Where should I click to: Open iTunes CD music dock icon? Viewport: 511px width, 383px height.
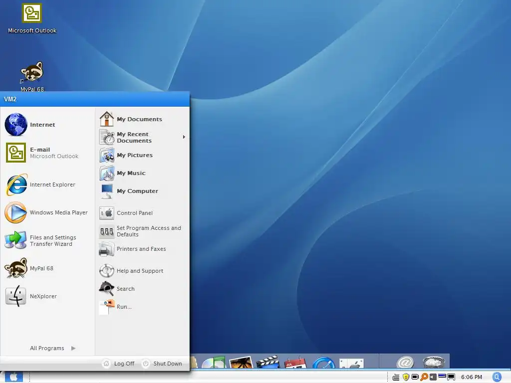(x=214, y=363)
